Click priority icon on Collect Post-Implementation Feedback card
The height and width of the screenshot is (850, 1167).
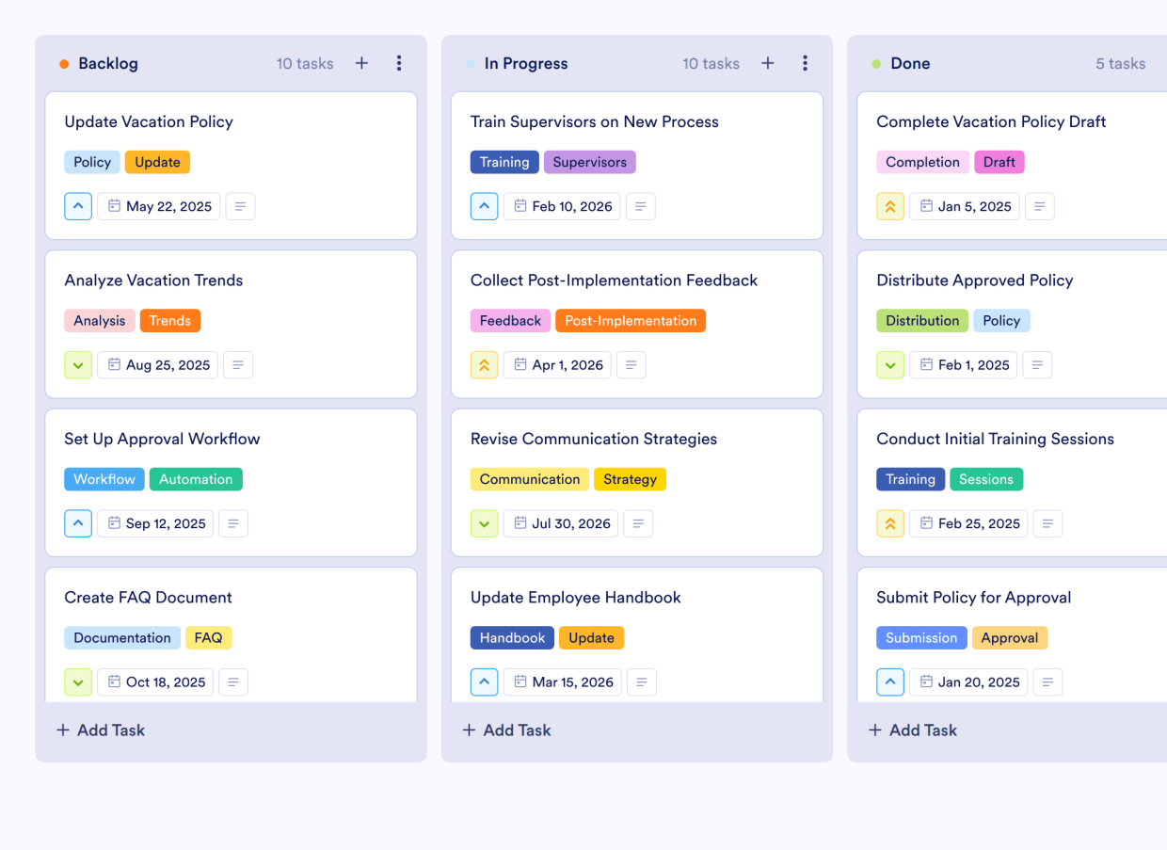484,365
